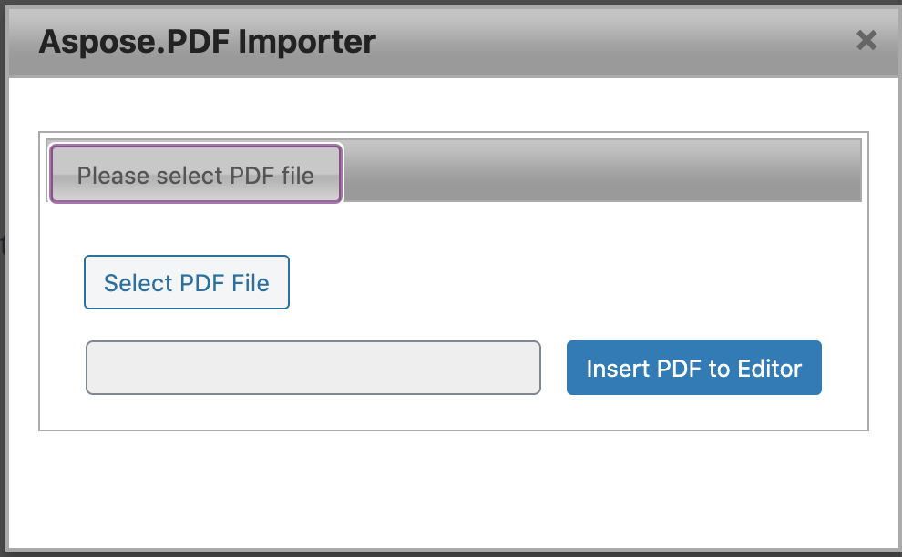Dismiss dialog using the X icon

[x=866, y=40]
